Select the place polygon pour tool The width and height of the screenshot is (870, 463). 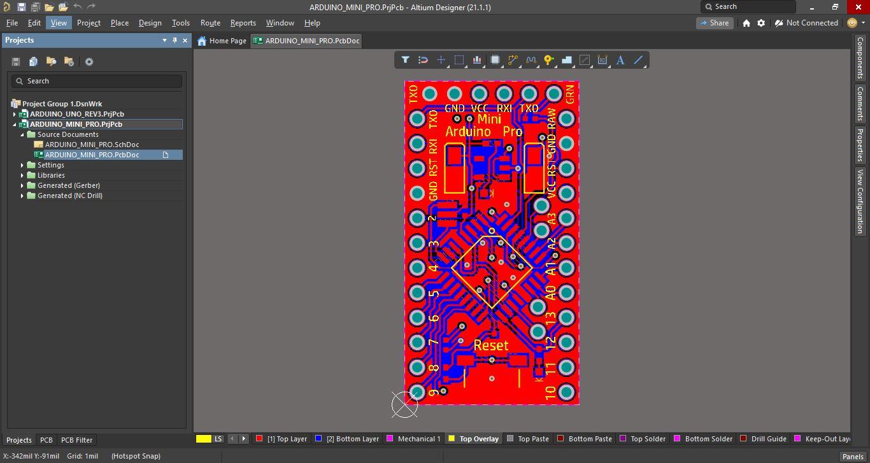(x=566, y=60)
